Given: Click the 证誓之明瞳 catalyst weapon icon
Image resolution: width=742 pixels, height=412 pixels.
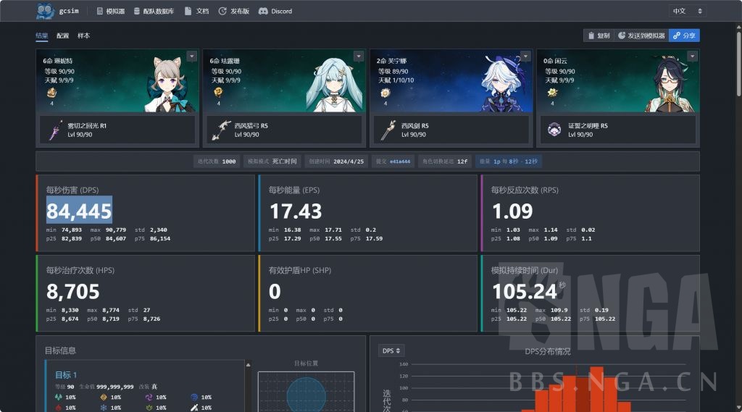Looking at the screenshot, I should coord(555,130).
